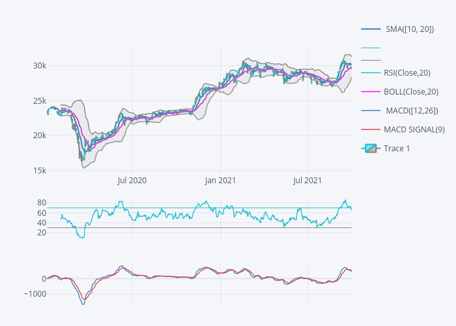Click the unlabeled cyan legend line
456x326 pixels.
(371, 48)
